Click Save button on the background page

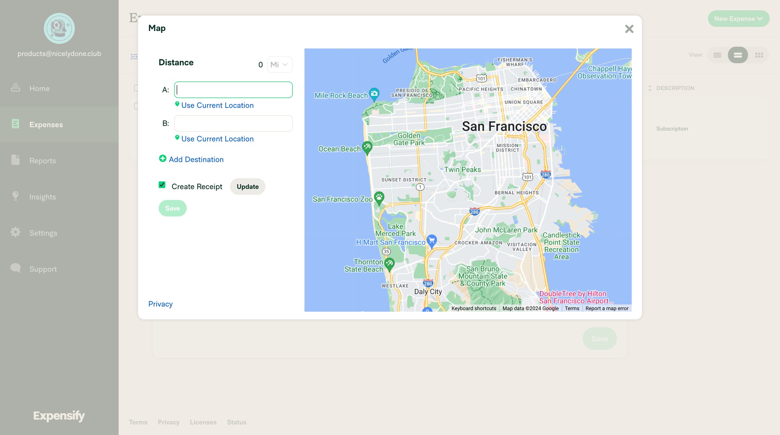pos(600,338)
